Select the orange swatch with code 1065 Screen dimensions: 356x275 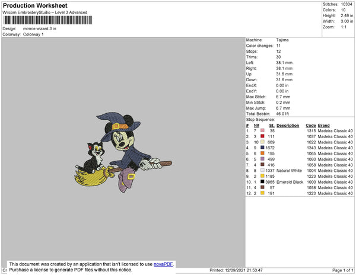tap(262, 153)
